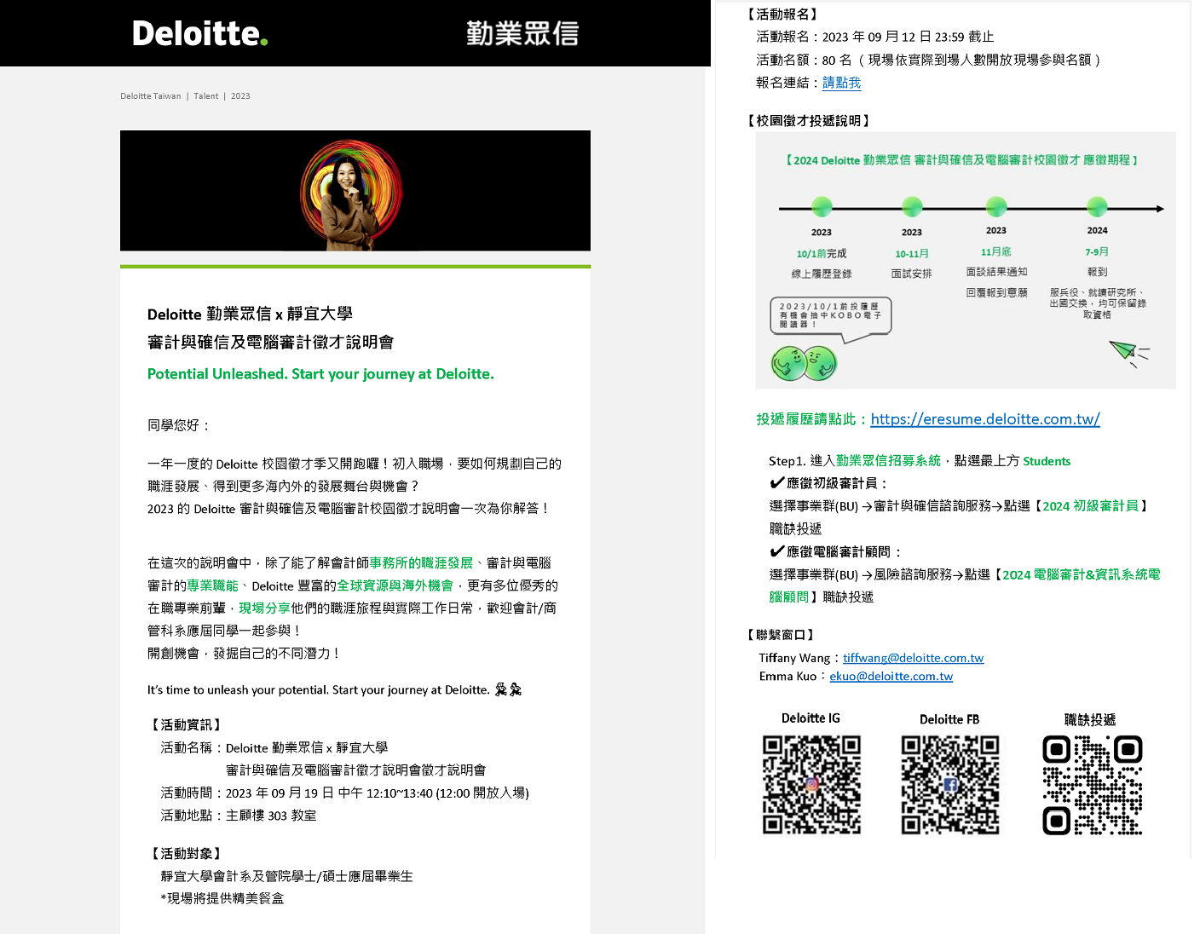Click the 活動名額：80 名 line

coord(930,60)
